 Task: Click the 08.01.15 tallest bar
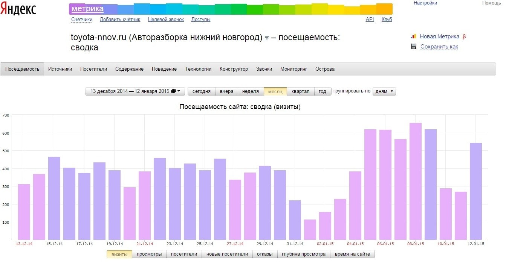point(416,182)
